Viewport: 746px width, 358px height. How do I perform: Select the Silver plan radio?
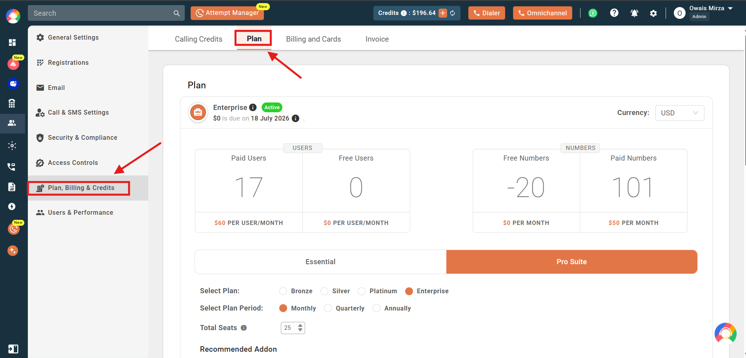(x=324, y=291)
